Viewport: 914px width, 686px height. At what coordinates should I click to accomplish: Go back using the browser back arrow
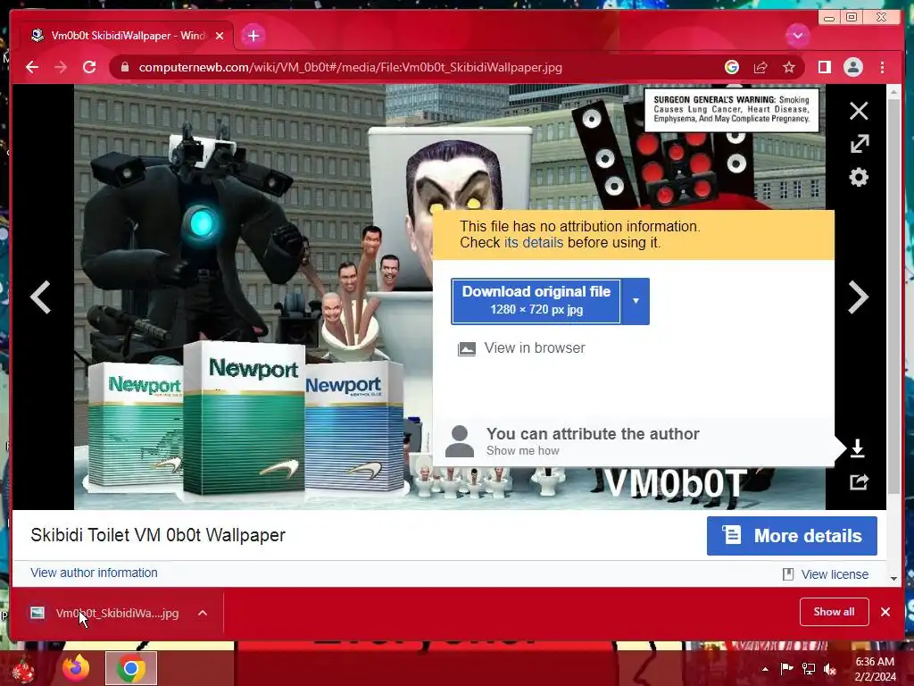pos(32,67)
